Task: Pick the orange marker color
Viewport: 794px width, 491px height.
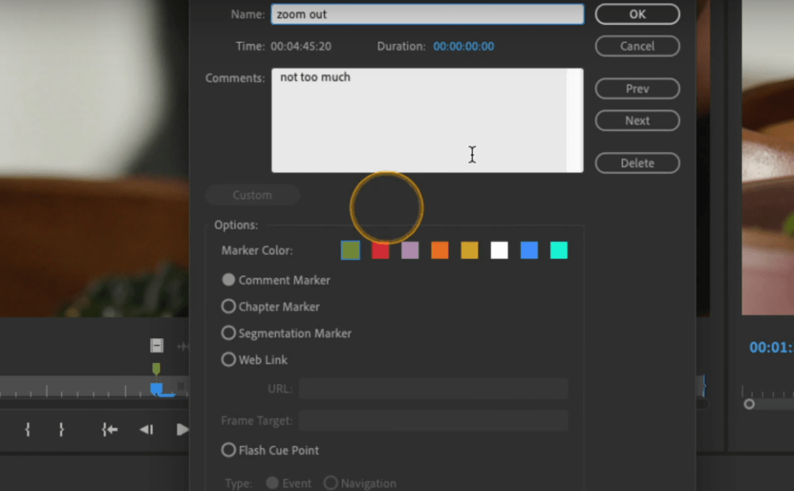Action: click(x=440, y=251)
